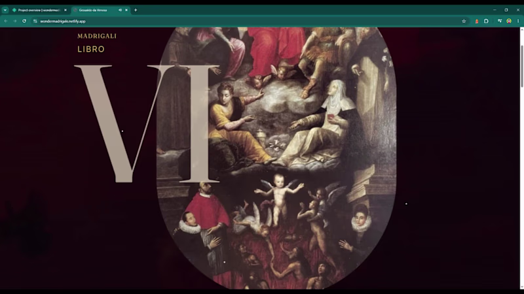Viewport: 524px width, 294px height.
Task: Click the wondermadrigale.netlify.app address field
Action: coord(249,21)
